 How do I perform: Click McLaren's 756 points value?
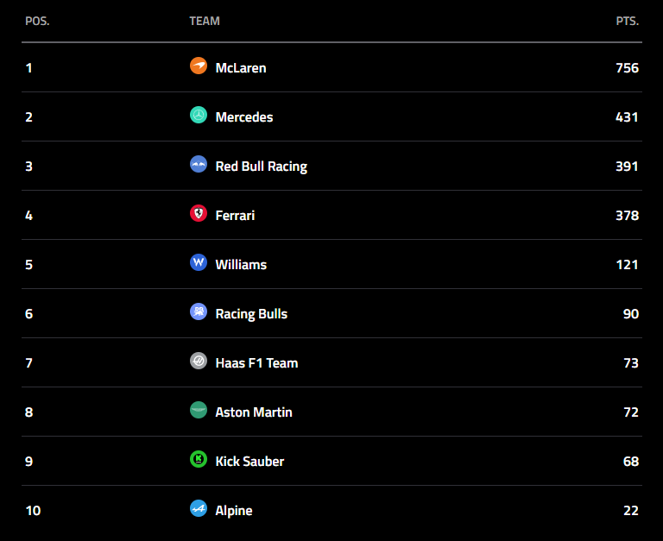[628, 67]
